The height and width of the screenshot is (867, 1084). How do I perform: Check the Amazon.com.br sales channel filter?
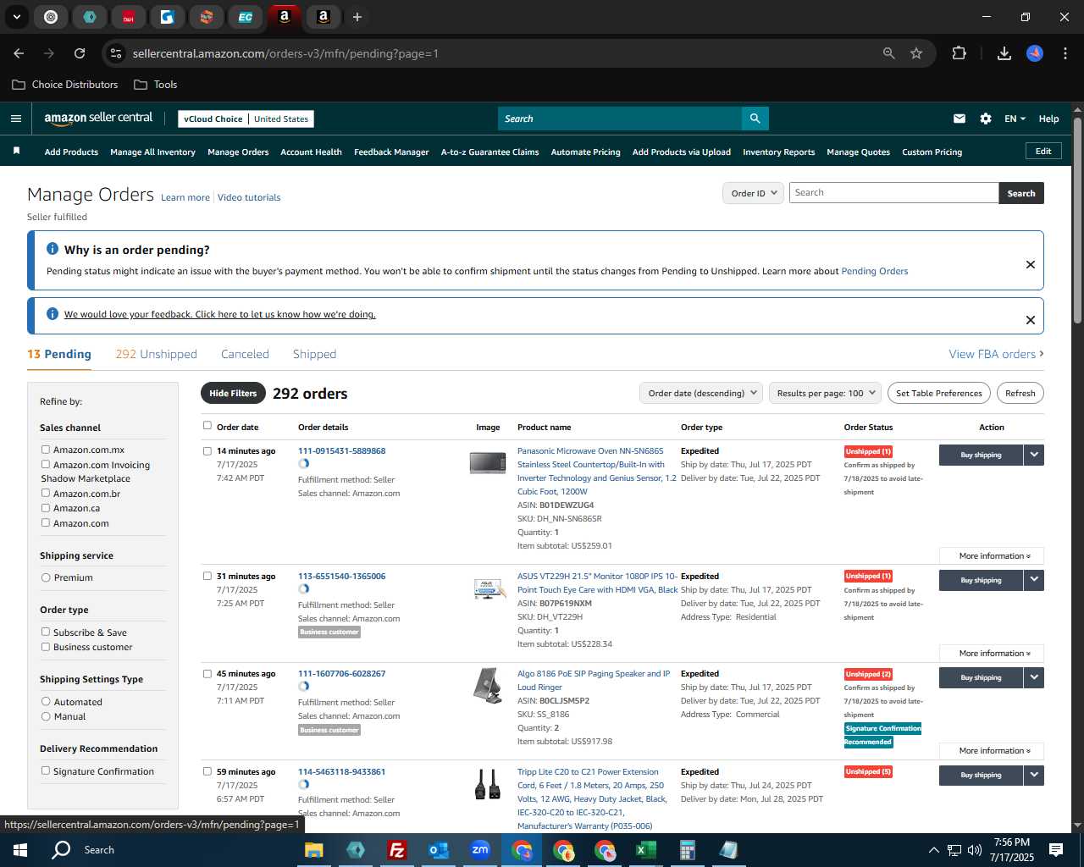46,493
